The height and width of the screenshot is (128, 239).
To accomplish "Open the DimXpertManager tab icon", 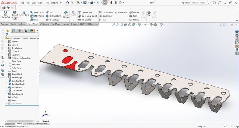I will 25,31.
